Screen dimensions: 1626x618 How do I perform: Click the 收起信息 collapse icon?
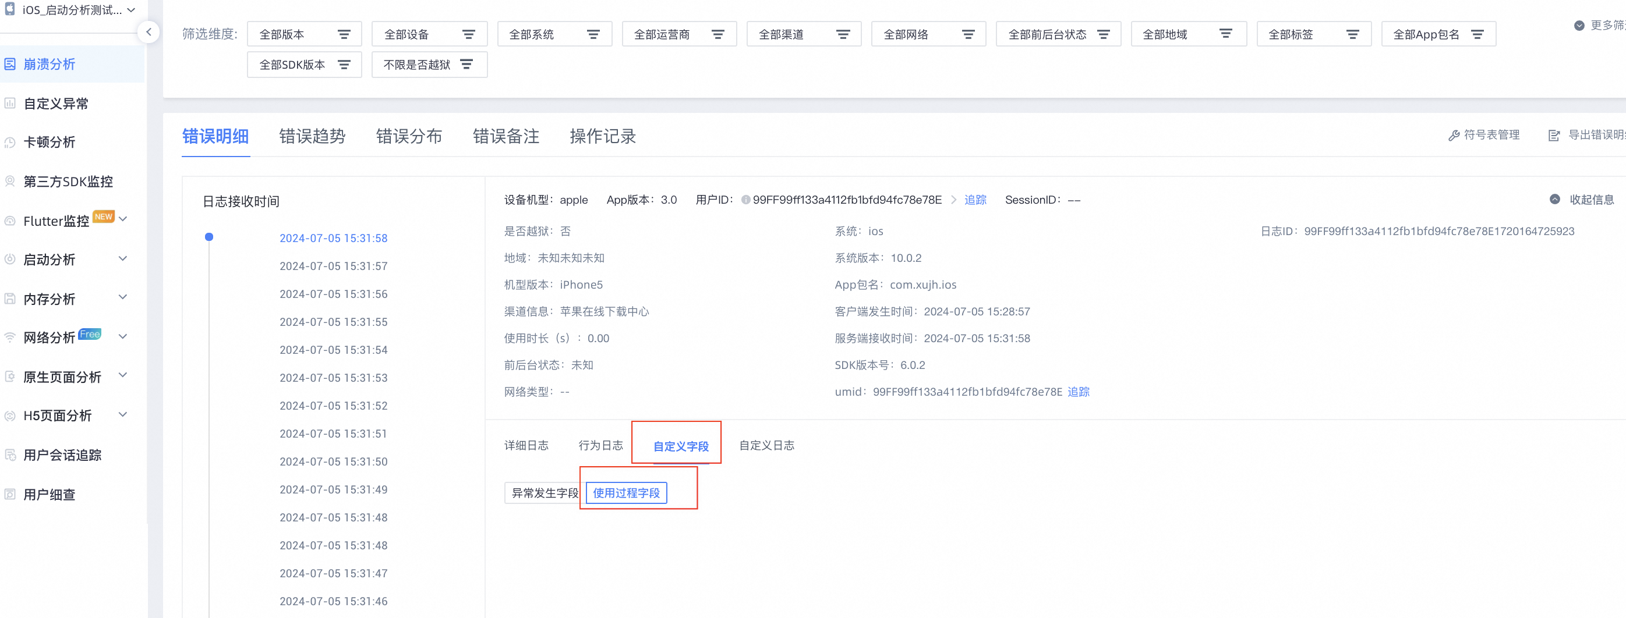pyautogui.click(x=1555, y=199)
